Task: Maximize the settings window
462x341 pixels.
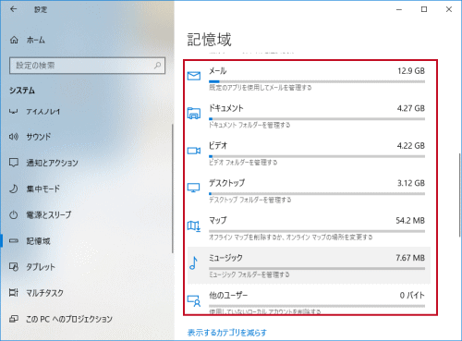Action: point(424,9)
